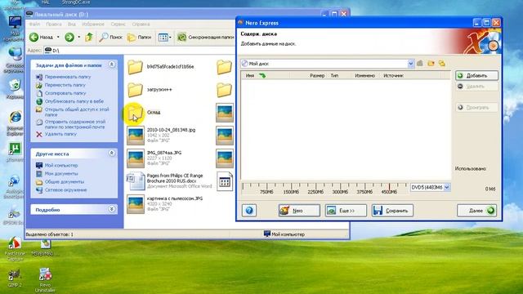The height and width of the screenshot is (294, 523).
Task: Click Скопировать папку task link
Action: click(x=65, y=93)
